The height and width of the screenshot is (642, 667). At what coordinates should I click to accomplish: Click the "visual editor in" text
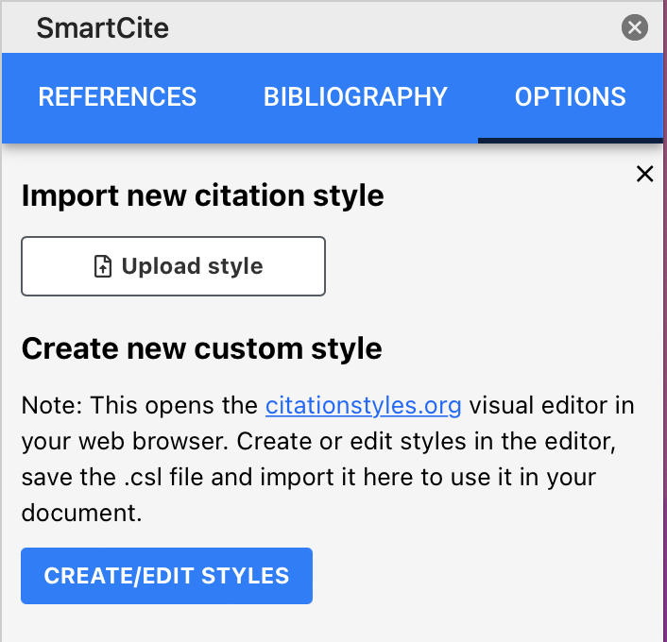(x=552, y=406)
